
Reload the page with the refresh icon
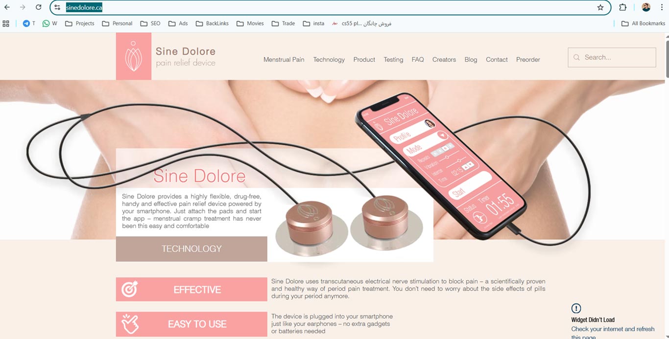tap(38, 7)
